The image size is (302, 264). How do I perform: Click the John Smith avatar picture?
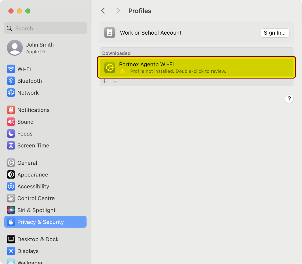pyautogui.click(x=15, y=48)
